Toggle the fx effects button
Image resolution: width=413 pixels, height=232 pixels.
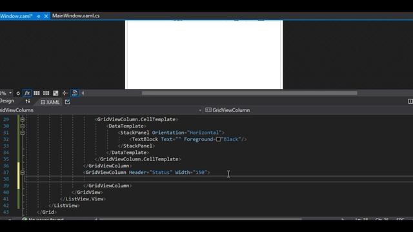[27, 93]
